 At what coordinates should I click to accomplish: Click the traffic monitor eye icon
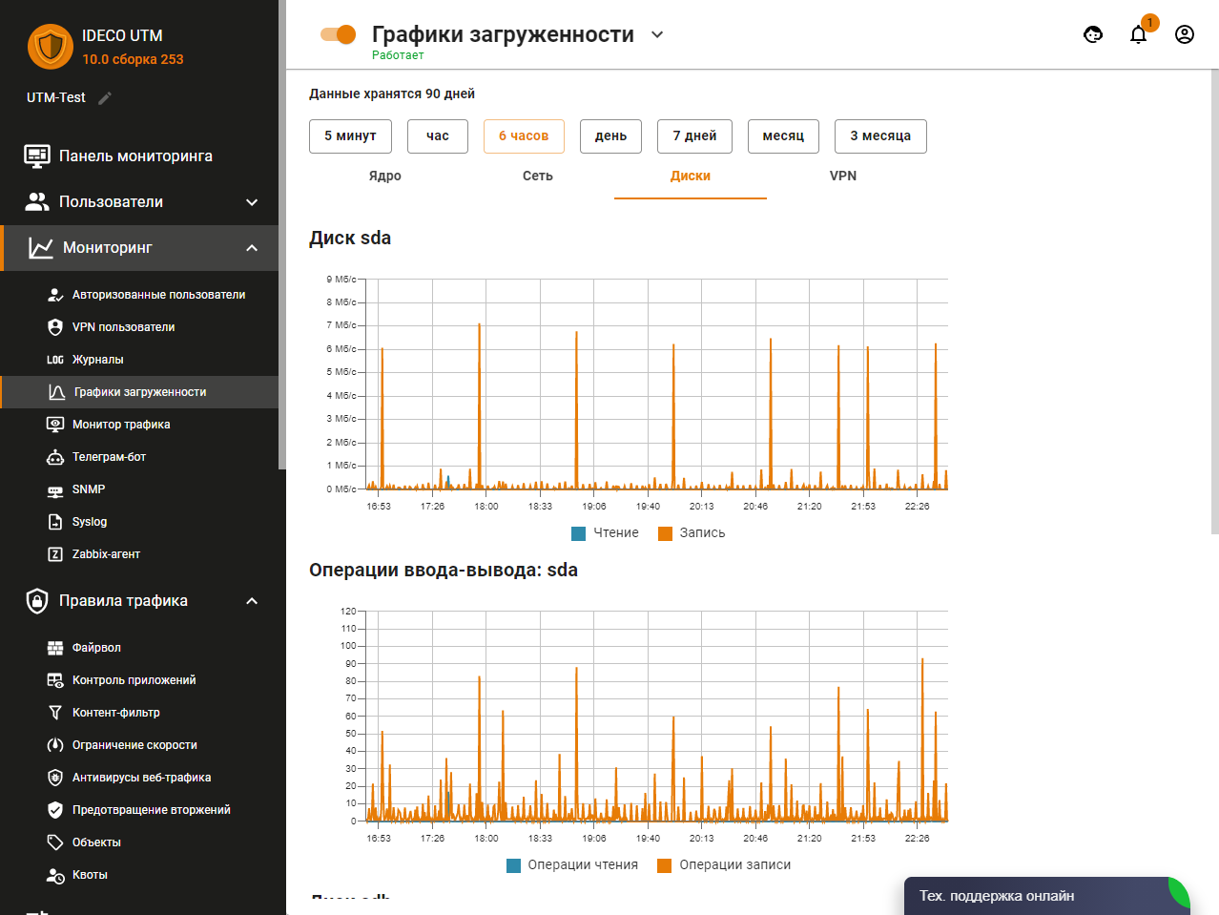[x=55, y=425]
